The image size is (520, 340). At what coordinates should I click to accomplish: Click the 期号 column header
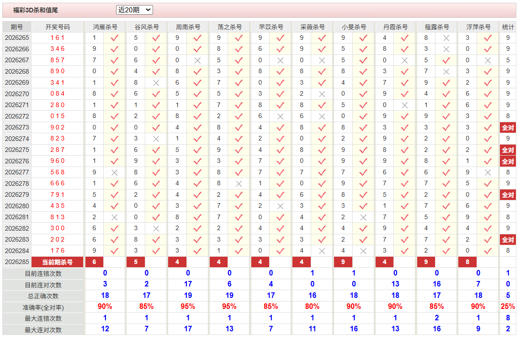click(17, 27)
